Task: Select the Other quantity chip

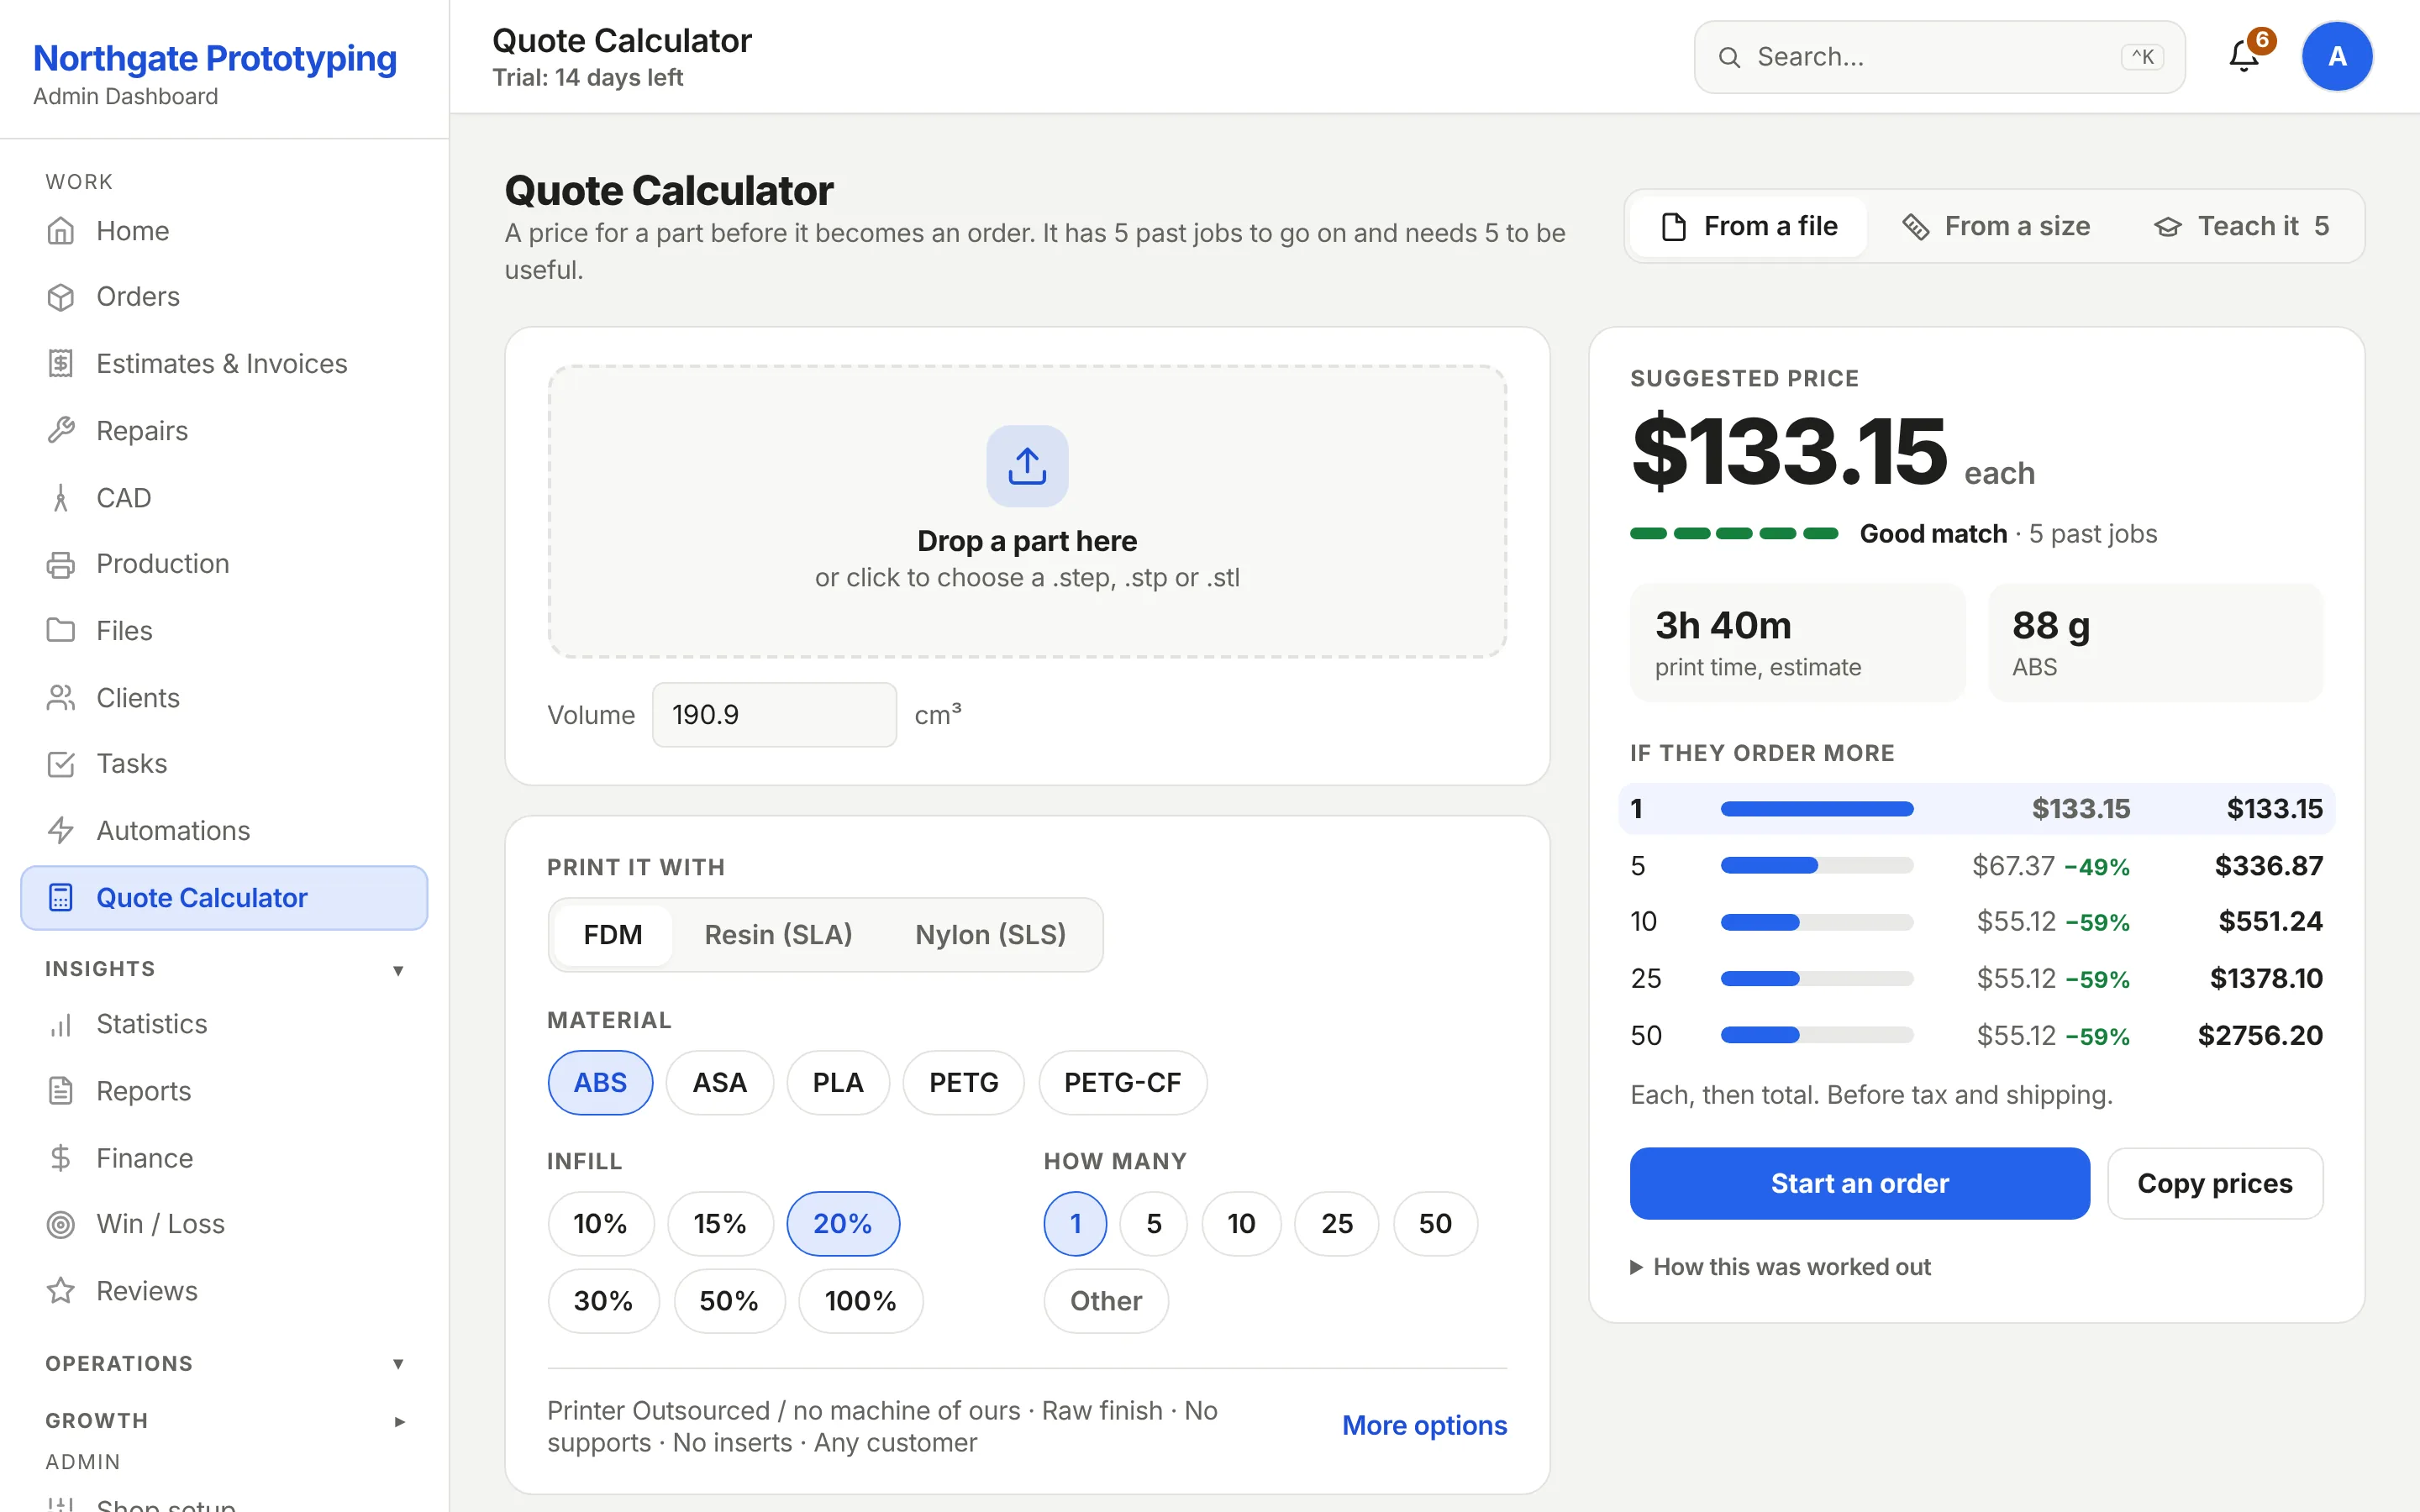Action: point(1106,1301)
